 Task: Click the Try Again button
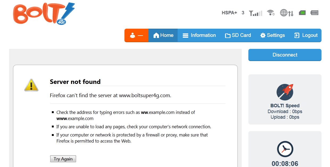click(x=63, y=159)
